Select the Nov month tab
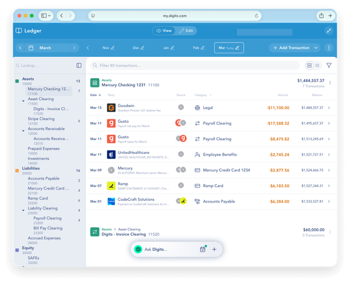 coord(109,48)
